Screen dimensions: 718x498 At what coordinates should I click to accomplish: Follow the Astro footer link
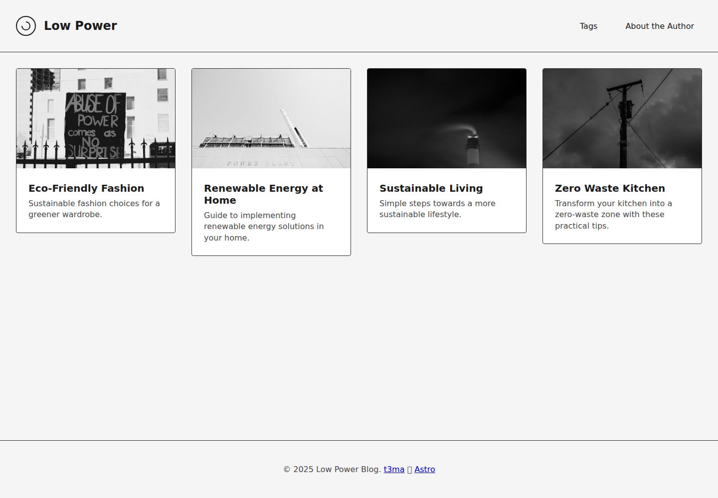point(425,469)
